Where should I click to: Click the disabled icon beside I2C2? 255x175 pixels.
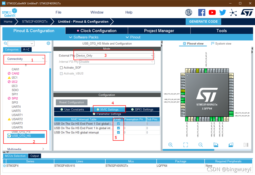(9, 82)
